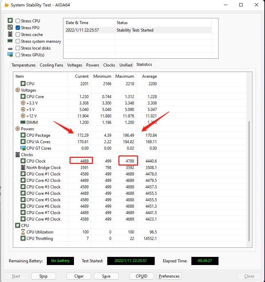Click the Stress cache chip icon
265x282 pixels.
10,34
